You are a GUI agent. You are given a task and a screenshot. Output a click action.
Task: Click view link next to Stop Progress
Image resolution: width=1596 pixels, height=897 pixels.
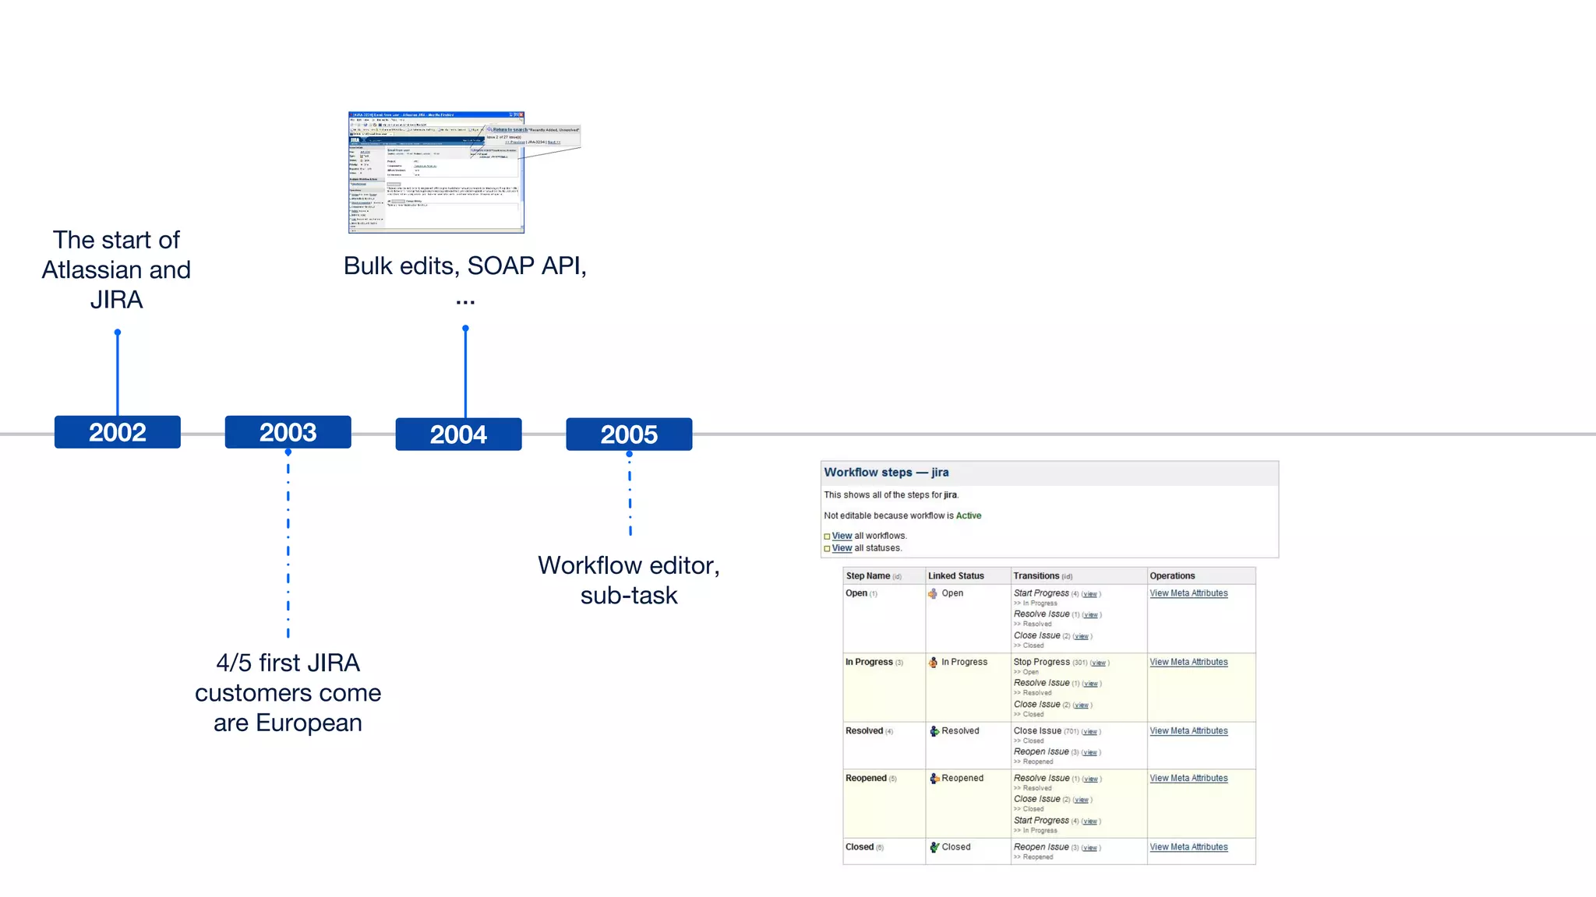[x=1098, y=663]
